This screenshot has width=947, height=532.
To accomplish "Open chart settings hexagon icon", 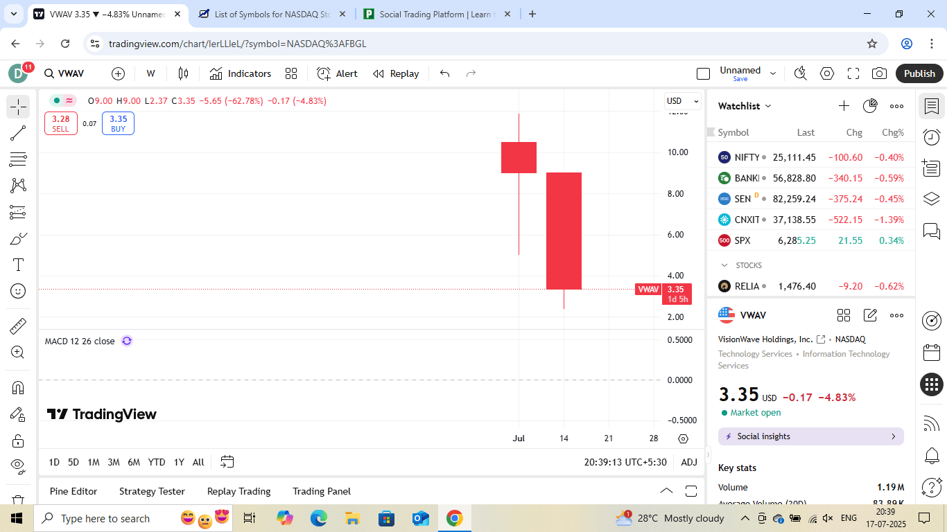I will pyautogui.click(x=827, y=73).
